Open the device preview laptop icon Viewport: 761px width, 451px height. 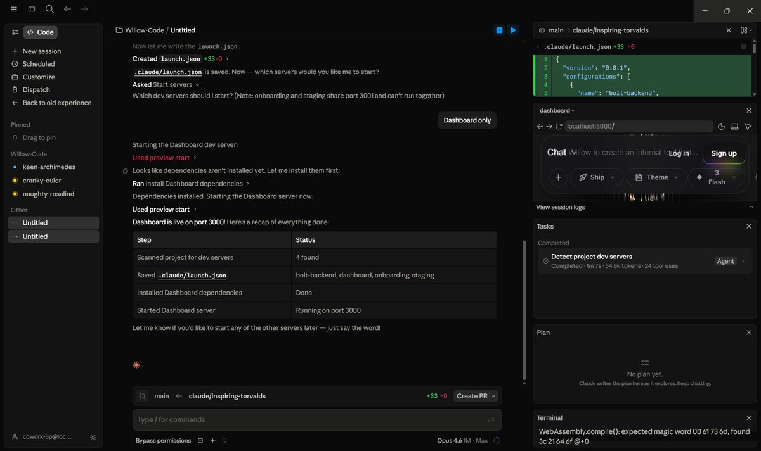[734, 126]
